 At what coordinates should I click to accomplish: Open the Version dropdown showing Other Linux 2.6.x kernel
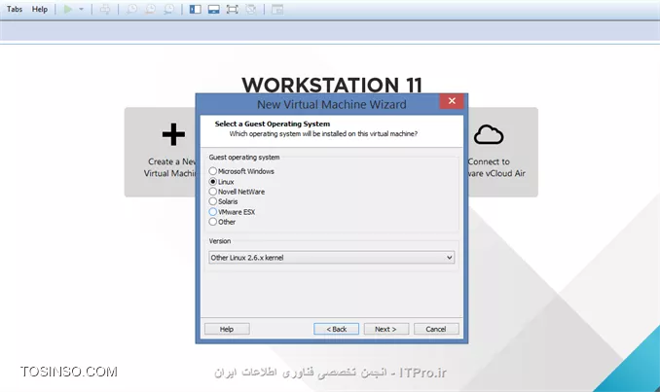coord(332,258)
